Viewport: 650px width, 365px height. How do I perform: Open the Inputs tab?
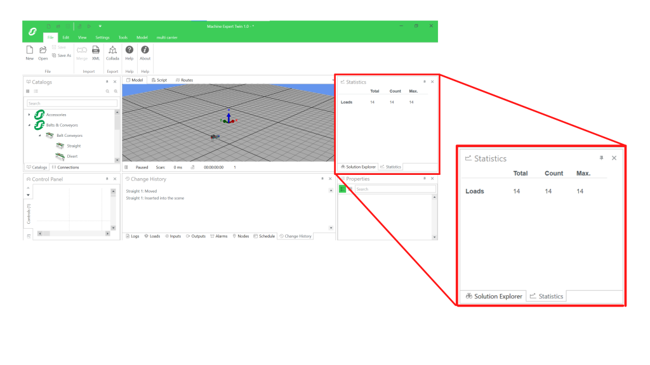pyautogui.click(x=173, y=236)
